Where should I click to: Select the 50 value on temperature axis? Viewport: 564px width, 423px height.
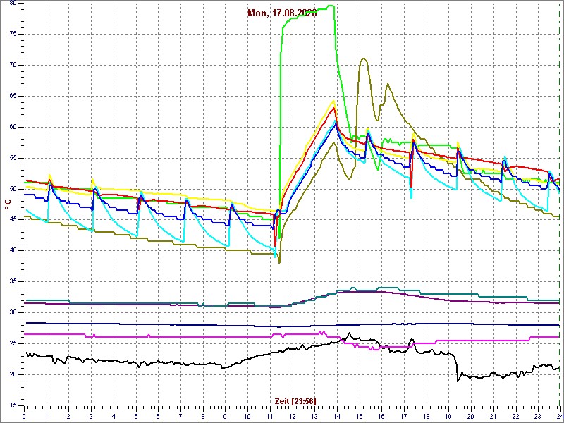pos(13,189)
